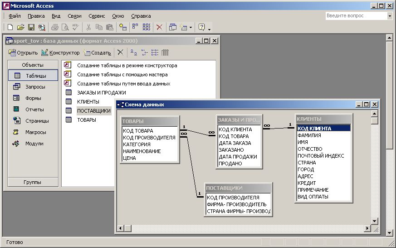396x248 pixels.
Task: Click Открыть in database window
Action: (23, 53)
